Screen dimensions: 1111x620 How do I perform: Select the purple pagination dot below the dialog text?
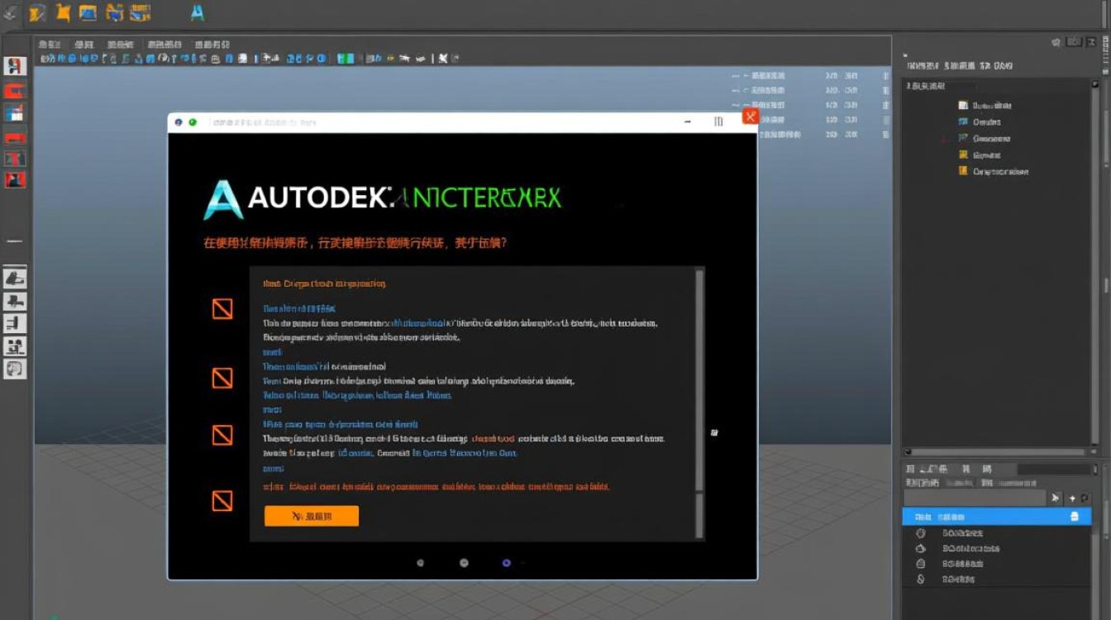pyautogui.click(x=507, y=562)
